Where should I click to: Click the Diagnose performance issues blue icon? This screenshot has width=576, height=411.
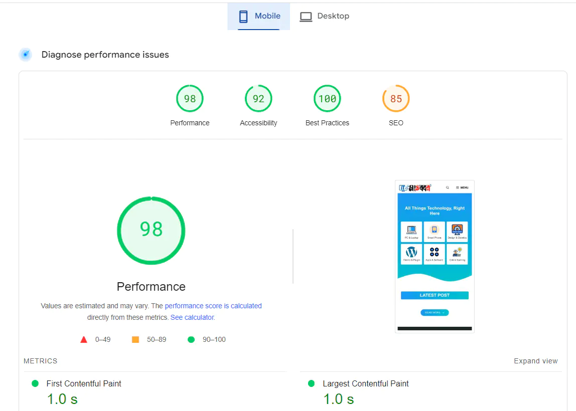click(25, 54)
